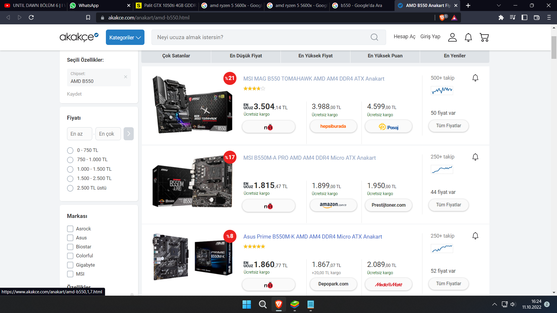
Task: Click the user account profile icon
Action: coord(452,37)
